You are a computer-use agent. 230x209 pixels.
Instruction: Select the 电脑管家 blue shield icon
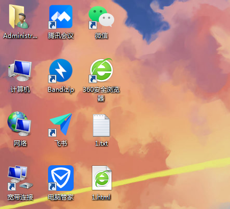point(61,178)
